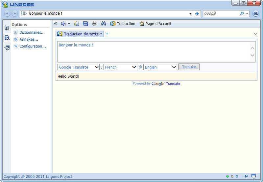Click the blue go arrow button
This screenshot has height=182, width=263.
[x=197, y=14]
